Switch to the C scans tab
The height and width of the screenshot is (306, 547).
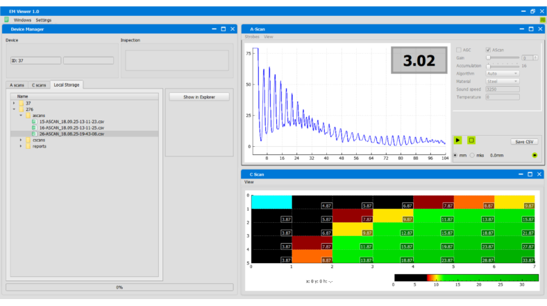(x=39, y=85)
